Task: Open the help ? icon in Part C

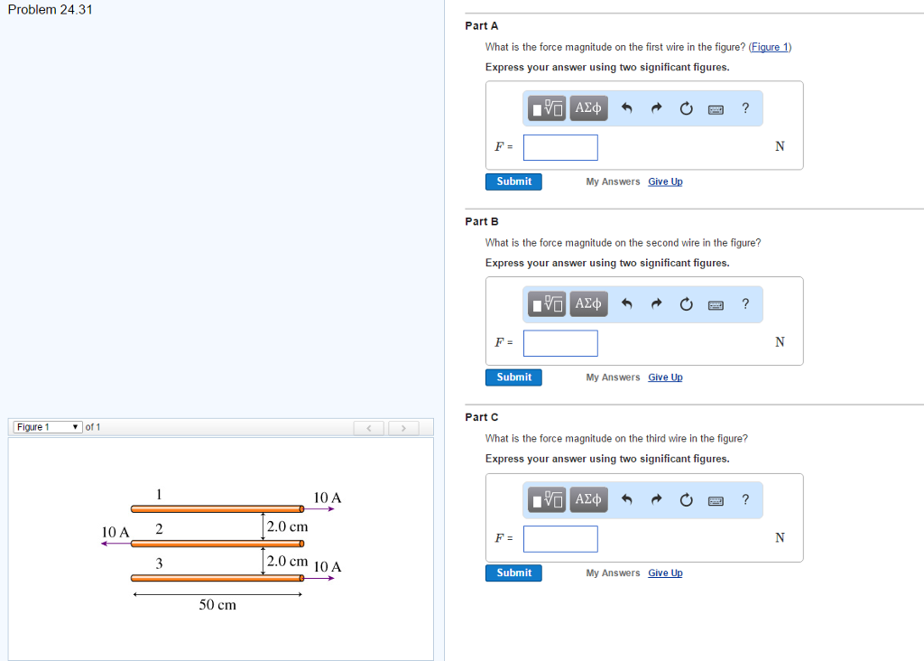Action: click(745, 499)
